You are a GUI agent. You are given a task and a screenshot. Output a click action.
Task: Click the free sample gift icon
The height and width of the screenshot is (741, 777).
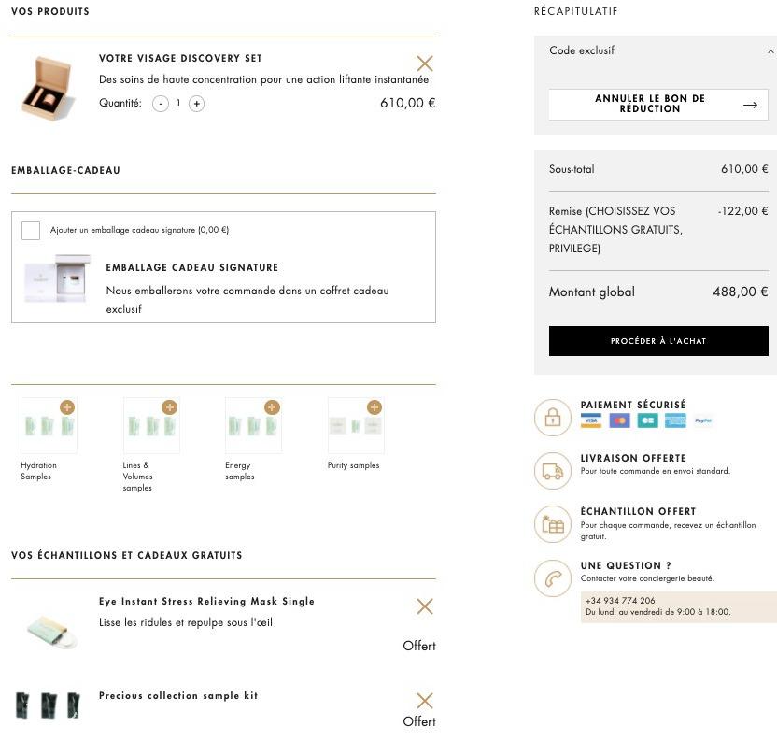(x=553, y=524)
